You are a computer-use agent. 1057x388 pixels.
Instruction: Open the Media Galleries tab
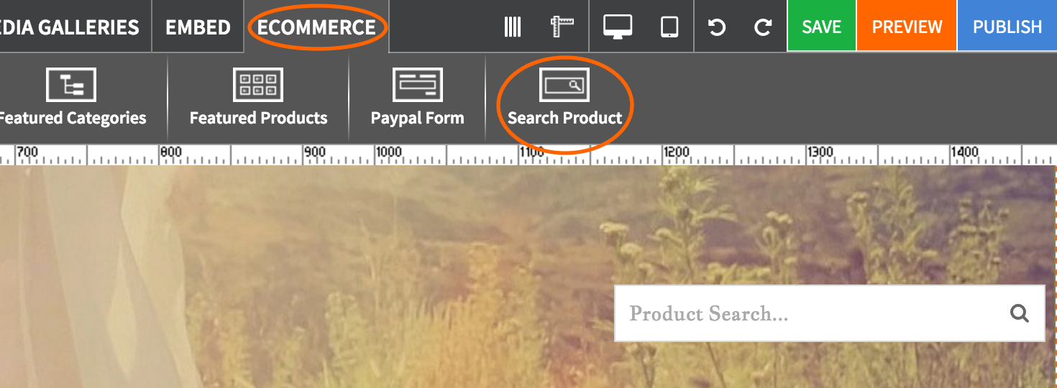pos(70,27)
